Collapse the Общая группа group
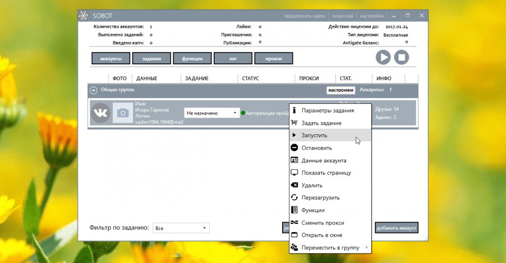Image resolution: width=506 pixels, height=263 pixels. 93,90
